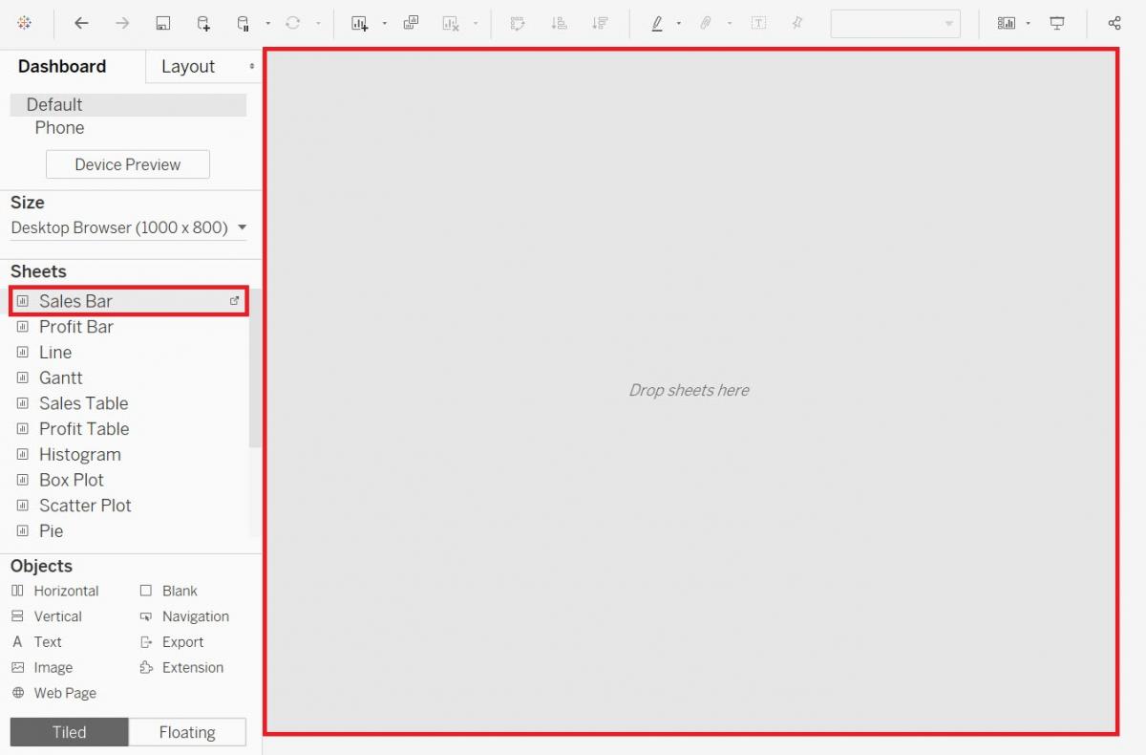Click the Show Me cards icon
The image size is (1146, 755).
(1006, 23)
